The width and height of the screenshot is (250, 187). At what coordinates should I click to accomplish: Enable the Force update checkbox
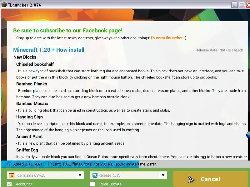(92, 184)
